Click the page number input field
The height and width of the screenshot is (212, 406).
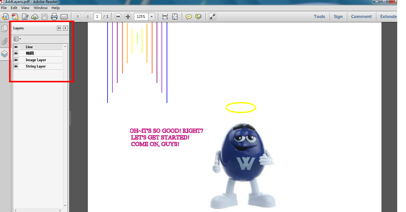coord(97,17)
